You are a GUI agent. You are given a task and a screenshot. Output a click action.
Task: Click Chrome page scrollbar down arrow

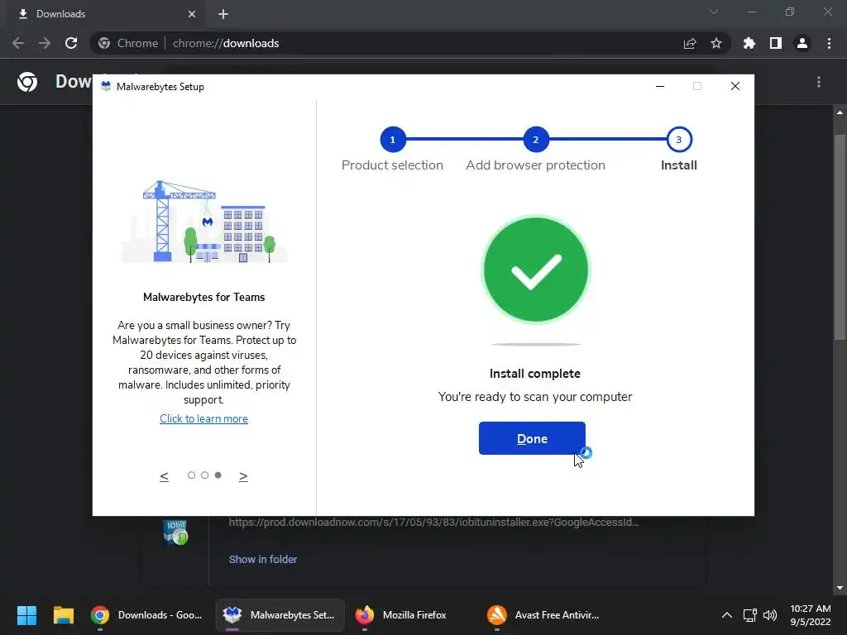point(840,588)
